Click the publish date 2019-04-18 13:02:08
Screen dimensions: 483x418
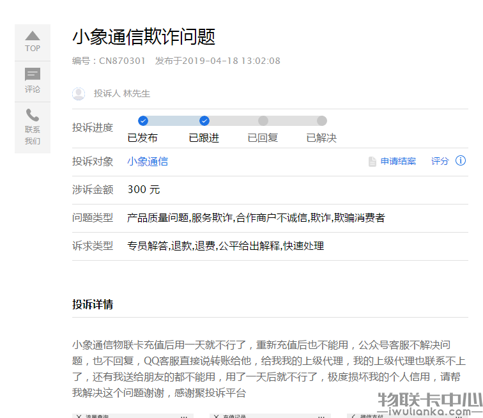(x=231, y=61)
